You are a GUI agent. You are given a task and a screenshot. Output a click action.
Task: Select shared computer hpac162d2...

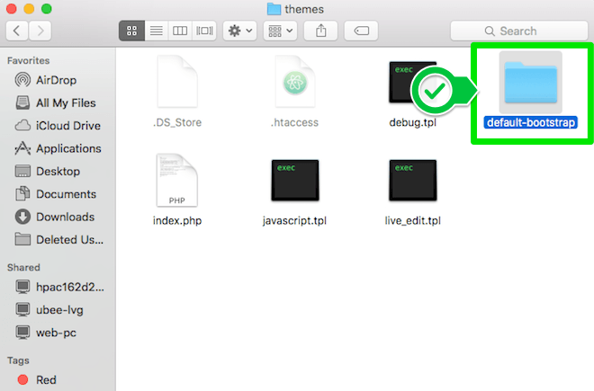58,287
